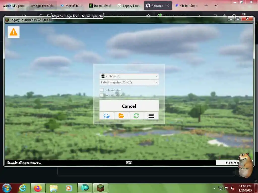Switch to the file.io tab
Screen dimensions: 258x193
tap(186, 6)
